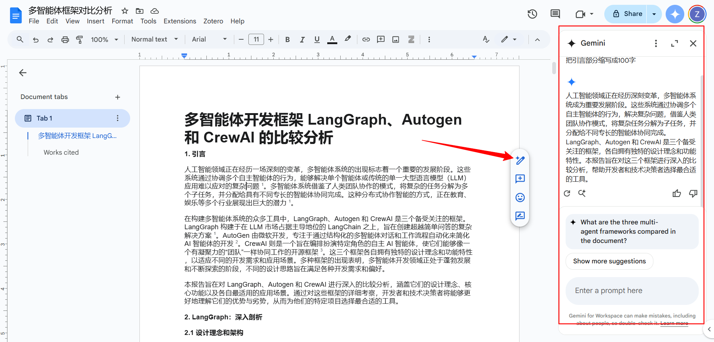Viewport: 714px width, 342px height.
Task: Toggle italic formatting
Action: coord(302,39)
